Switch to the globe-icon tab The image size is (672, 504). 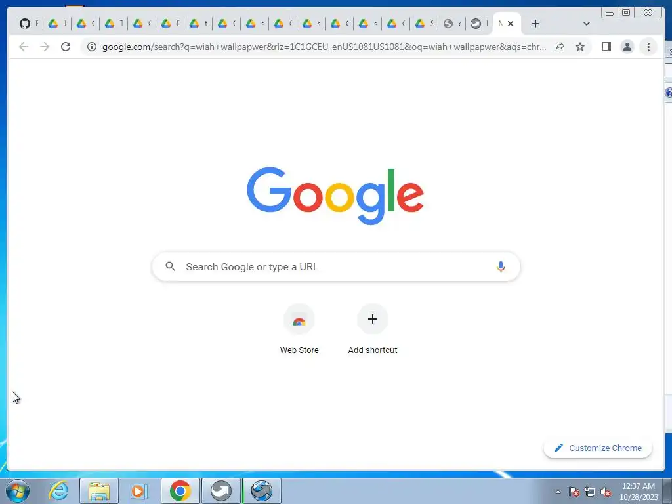coord(452,24)
